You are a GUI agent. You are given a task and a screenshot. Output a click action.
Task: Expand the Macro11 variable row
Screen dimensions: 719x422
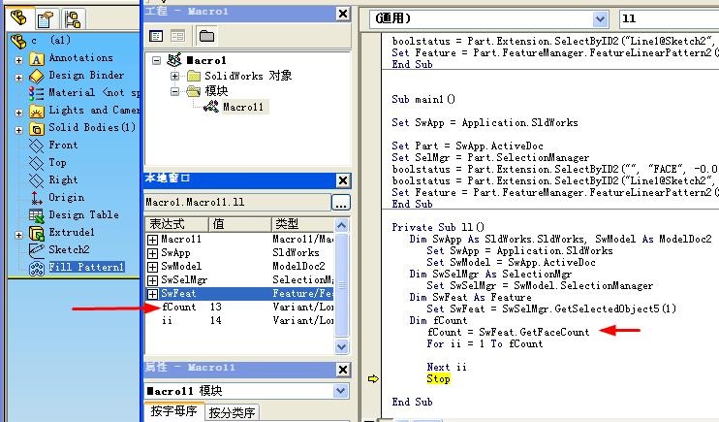(x=152, y=240)
